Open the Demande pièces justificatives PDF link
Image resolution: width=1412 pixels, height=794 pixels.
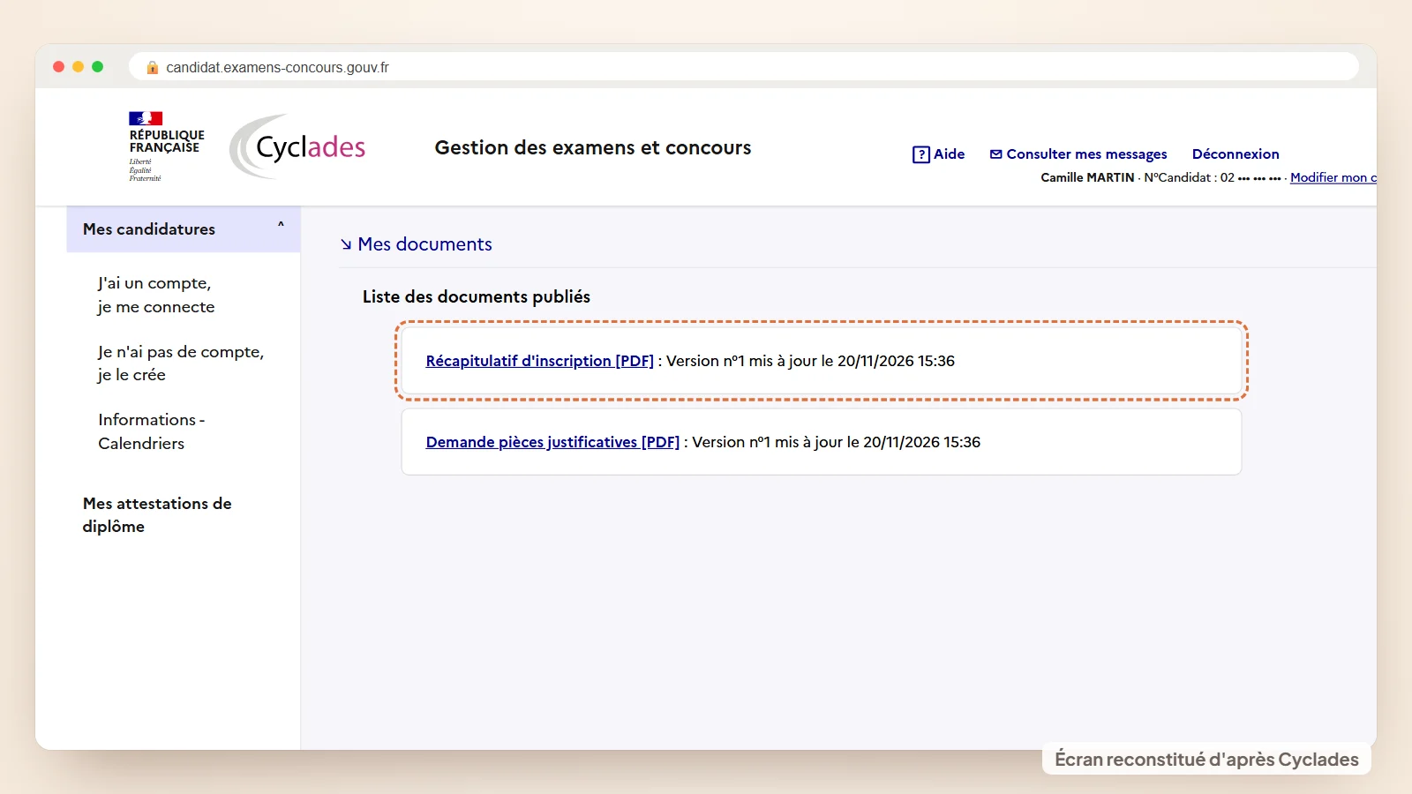552,442
